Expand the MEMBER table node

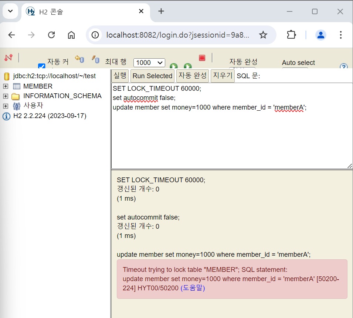click(6, 86)
